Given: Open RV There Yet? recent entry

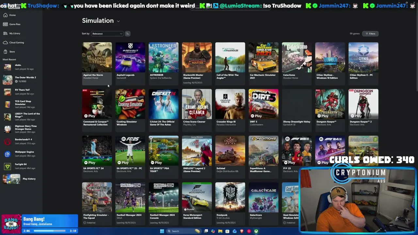Looking at the screenshot, I should [21, 92].
